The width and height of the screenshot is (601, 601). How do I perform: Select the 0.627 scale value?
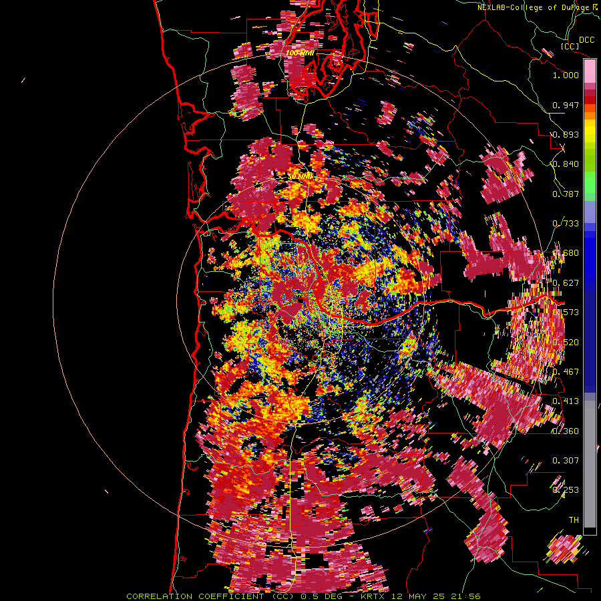pyautogui.click(x=566, y=283)
